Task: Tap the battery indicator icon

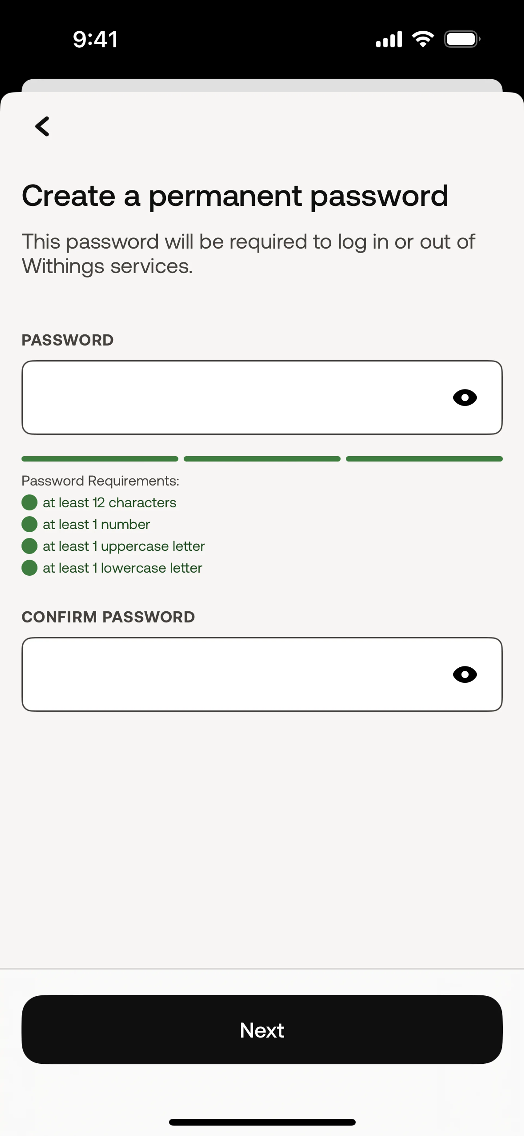Action: 462,39
